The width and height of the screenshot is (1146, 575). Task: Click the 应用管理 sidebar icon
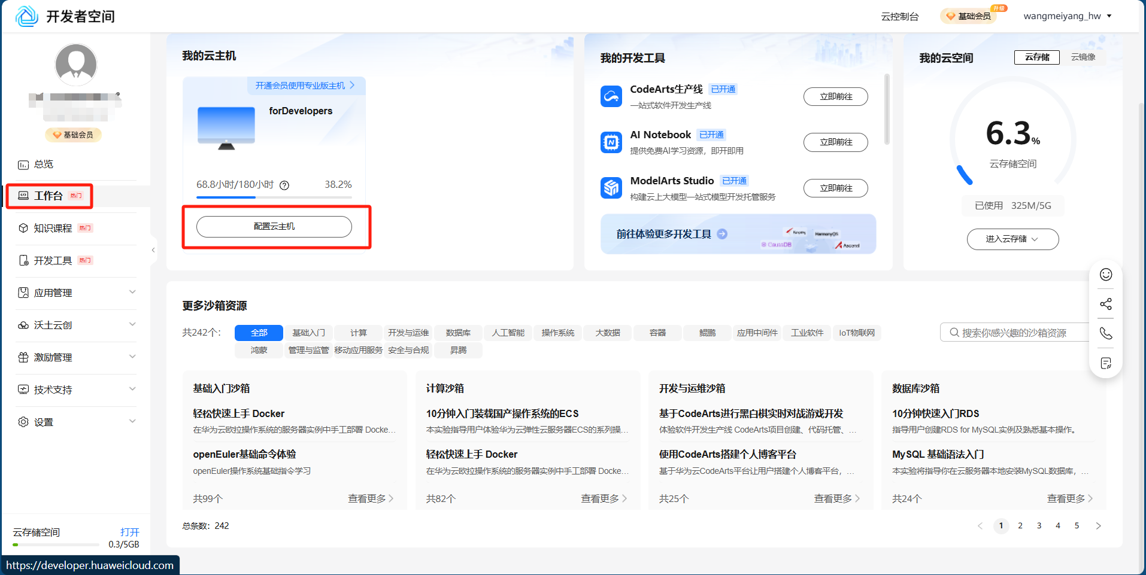(x=23, y=293)
